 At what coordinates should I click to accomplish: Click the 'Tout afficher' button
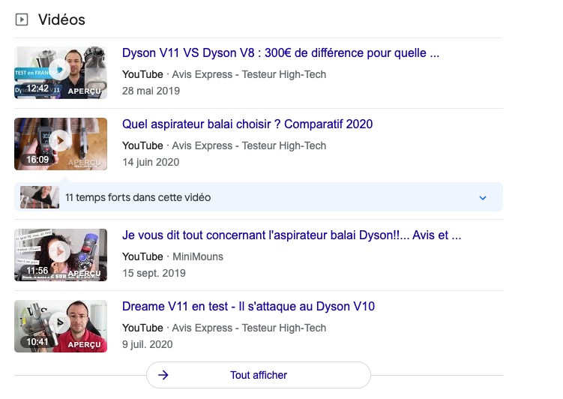[259, 375]
